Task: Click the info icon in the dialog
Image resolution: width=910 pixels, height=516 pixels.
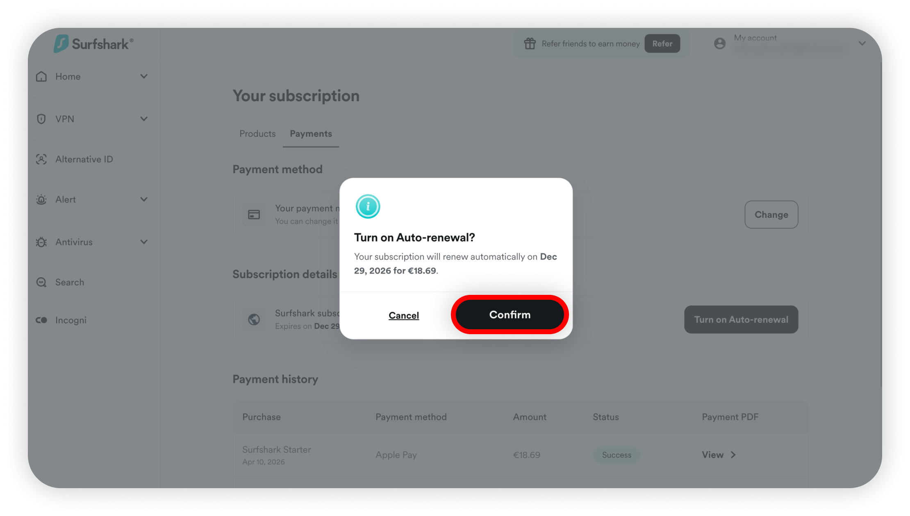Action: point(368,206)
